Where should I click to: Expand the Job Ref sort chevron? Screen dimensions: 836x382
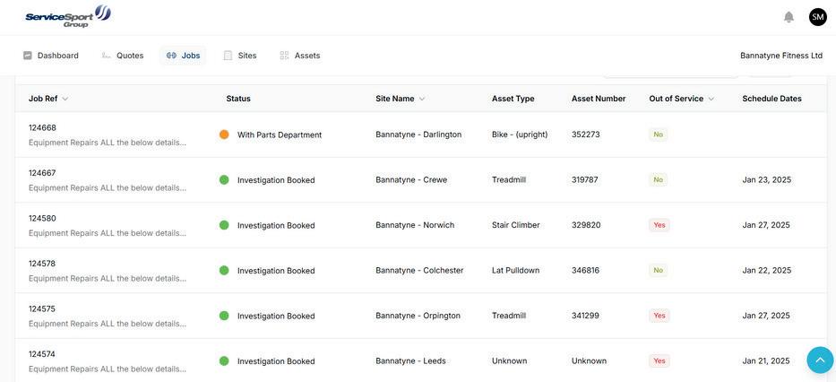pyautogui.click(x=65, y=99)
